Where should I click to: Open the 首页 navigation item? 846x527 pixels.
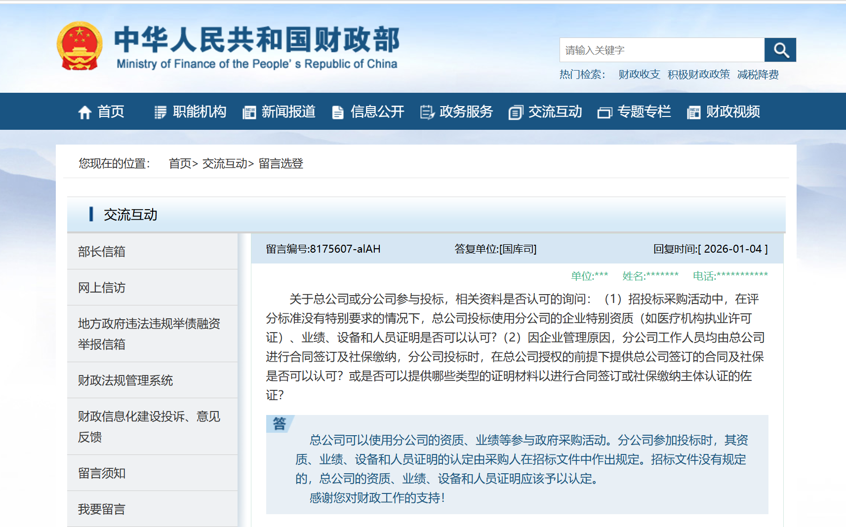111,112
